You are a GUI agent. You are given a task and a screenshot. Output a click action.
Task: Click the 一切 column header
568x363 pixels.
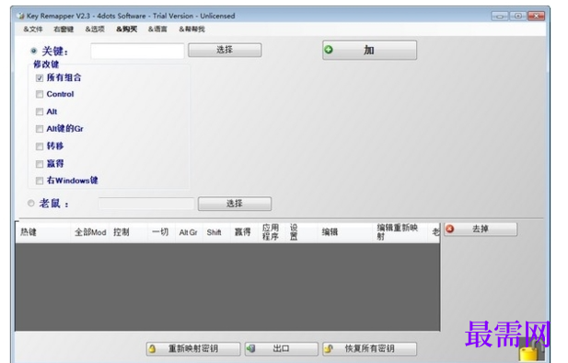(x=160, y=232)
